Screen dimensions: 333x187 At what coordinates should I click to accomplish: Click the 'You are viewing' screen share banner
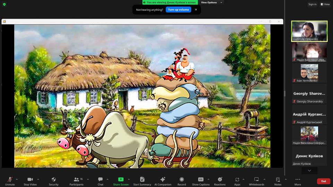(170, 2)
